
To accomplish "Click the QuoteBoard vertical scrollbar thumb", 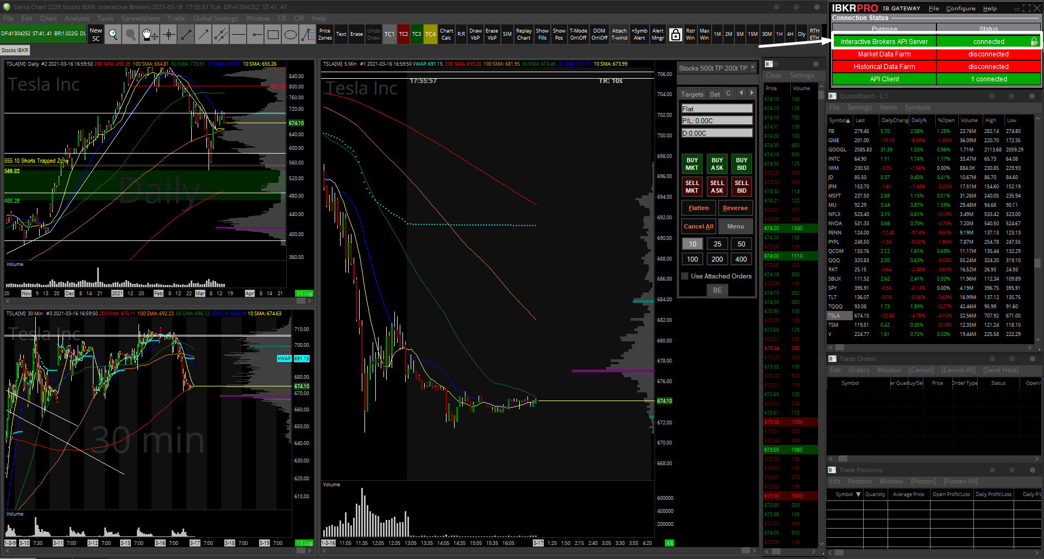I will [1037, 263].
